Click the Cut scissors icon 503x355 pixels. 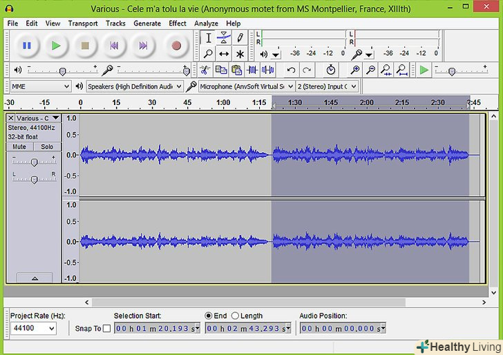[205, 70]
